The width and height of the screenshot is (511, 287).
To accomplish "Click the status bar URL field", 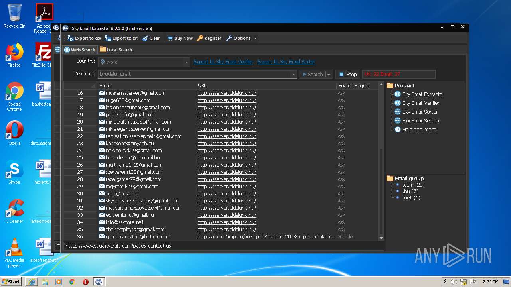I will pos(224,246).
